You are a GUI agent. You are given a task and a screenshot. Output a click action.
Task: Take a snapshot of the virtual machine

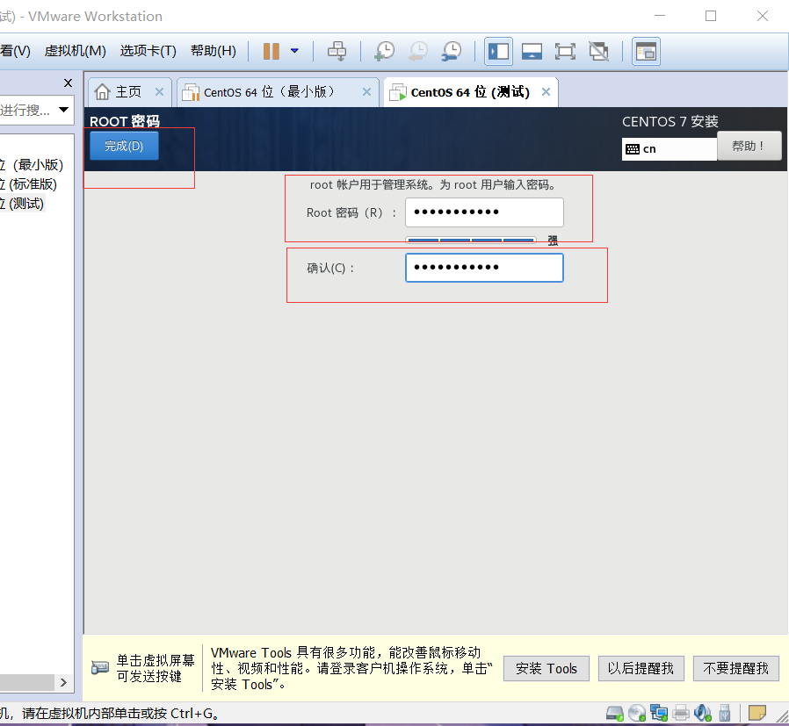tap(385, 51)
